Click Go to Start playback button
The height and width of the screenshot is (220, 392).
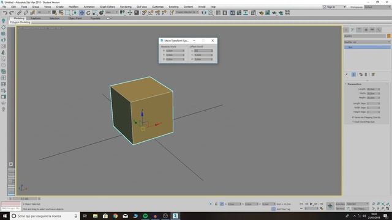click(301, 204)
